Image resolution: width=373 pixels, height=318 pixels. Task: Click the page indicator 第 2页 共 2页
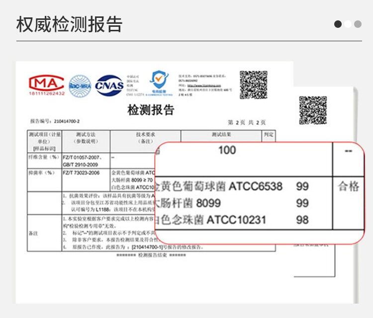pyautogui.click(x=247, y=122)
